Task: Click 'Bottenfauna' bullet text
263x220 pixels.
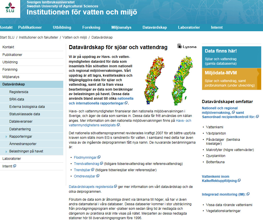Action: (215, 162)
